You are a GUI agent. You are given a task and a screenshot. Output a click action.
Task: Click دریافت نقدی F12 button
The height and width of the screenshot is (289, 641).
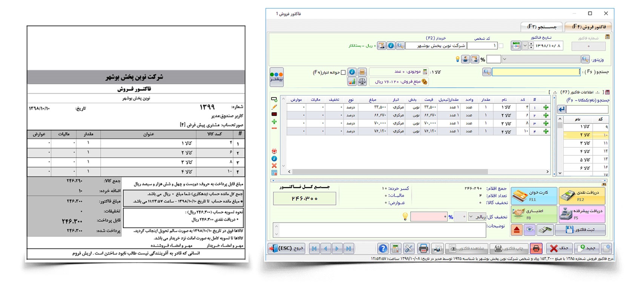[x=582, y=196]
